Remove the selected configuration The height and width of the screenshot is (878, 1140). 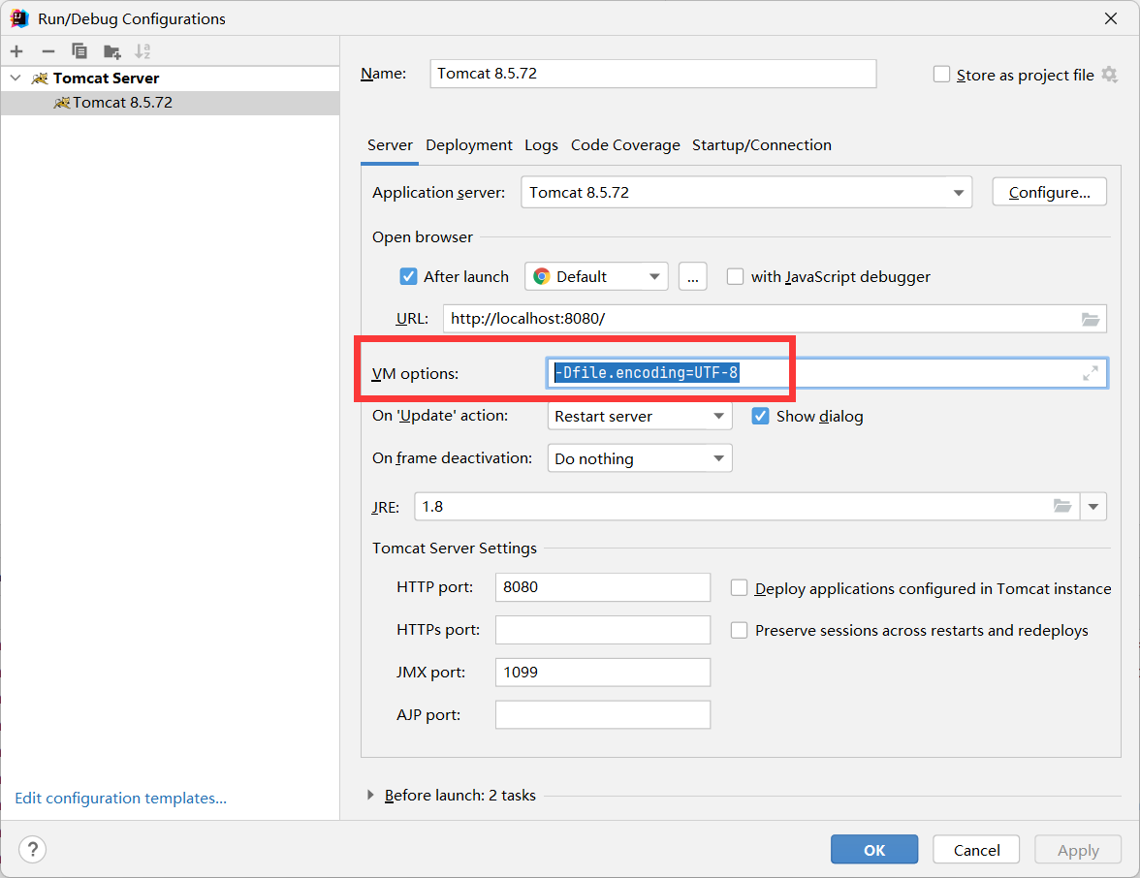(x=48, y=51)
